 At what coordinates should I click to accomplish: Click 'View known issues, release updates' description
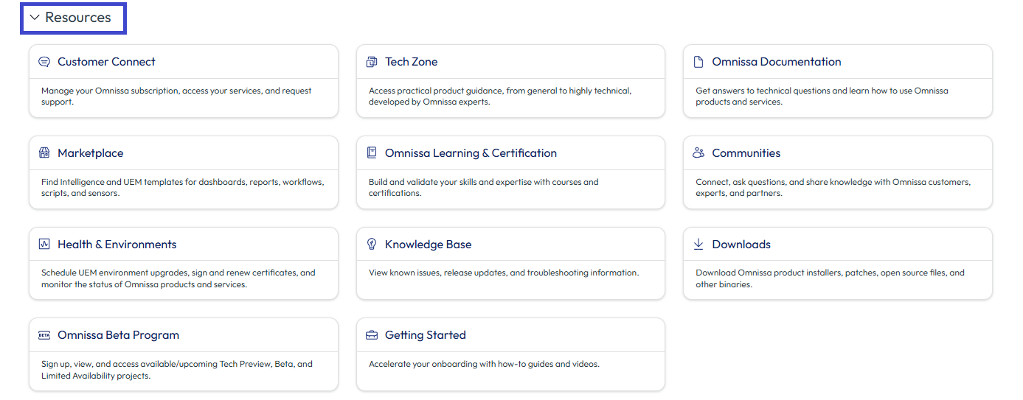504,273
